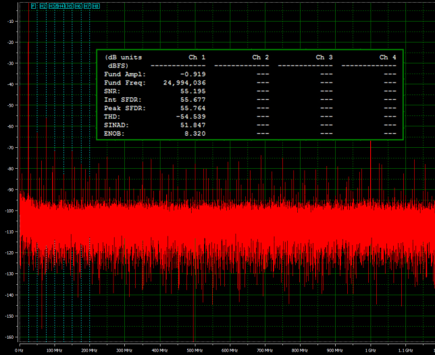Click the 'Fund Ampl:' row label
The image size is (435, 355).
point(125,74)
